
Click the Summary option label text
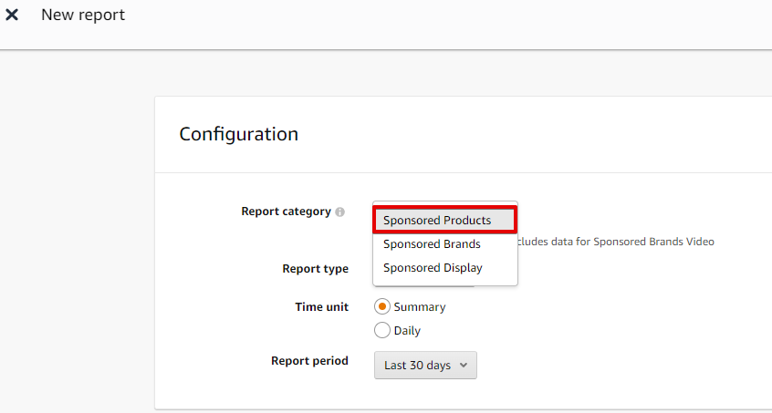coord(420,307)
